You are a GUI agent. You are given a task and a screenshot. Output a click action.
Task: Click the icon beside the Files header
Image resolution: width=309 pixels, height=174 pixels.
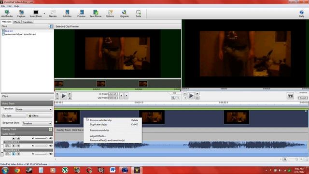click(51, 26)
